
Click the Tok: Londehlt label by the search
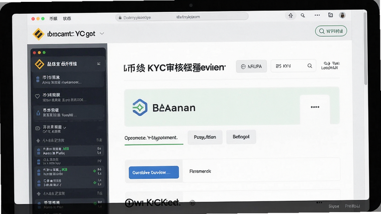pos(330,66)
